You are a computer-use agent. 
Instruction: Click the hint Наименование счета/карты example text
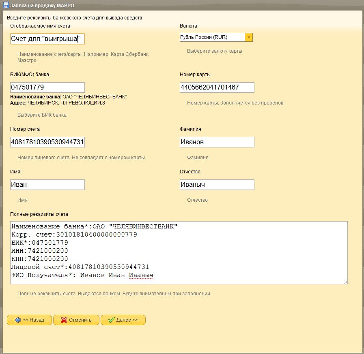[83, 57]
